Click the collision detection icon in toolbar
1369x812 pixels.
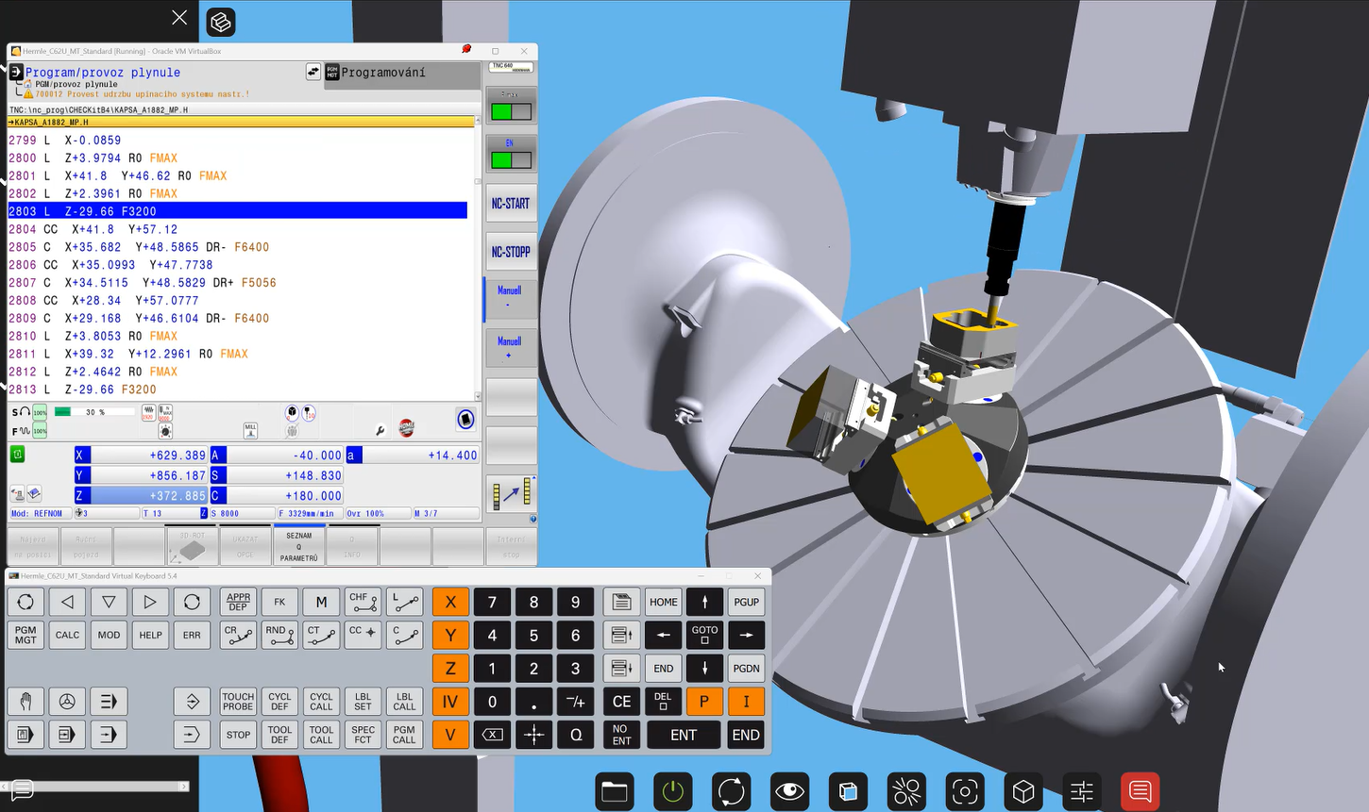click(906, 791)
